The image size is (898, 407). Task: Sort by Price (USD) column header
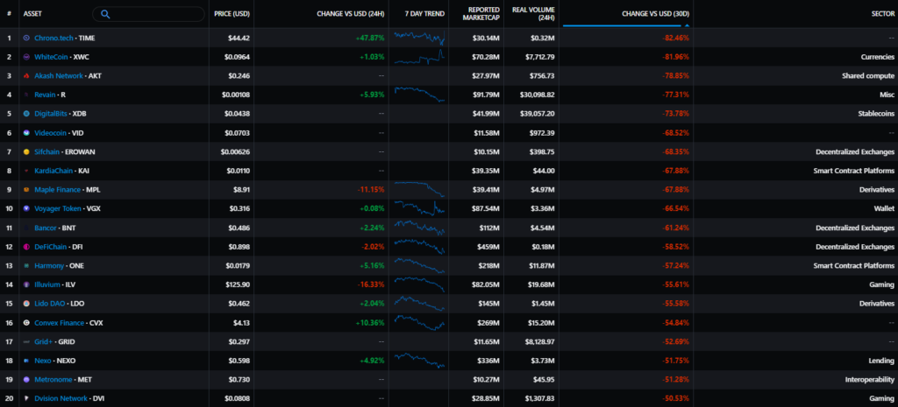[x=232, y=14]
